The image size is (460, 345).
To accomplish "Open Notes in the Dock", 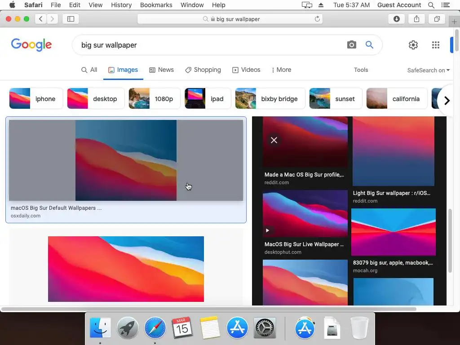I will (x=209, y=327).
